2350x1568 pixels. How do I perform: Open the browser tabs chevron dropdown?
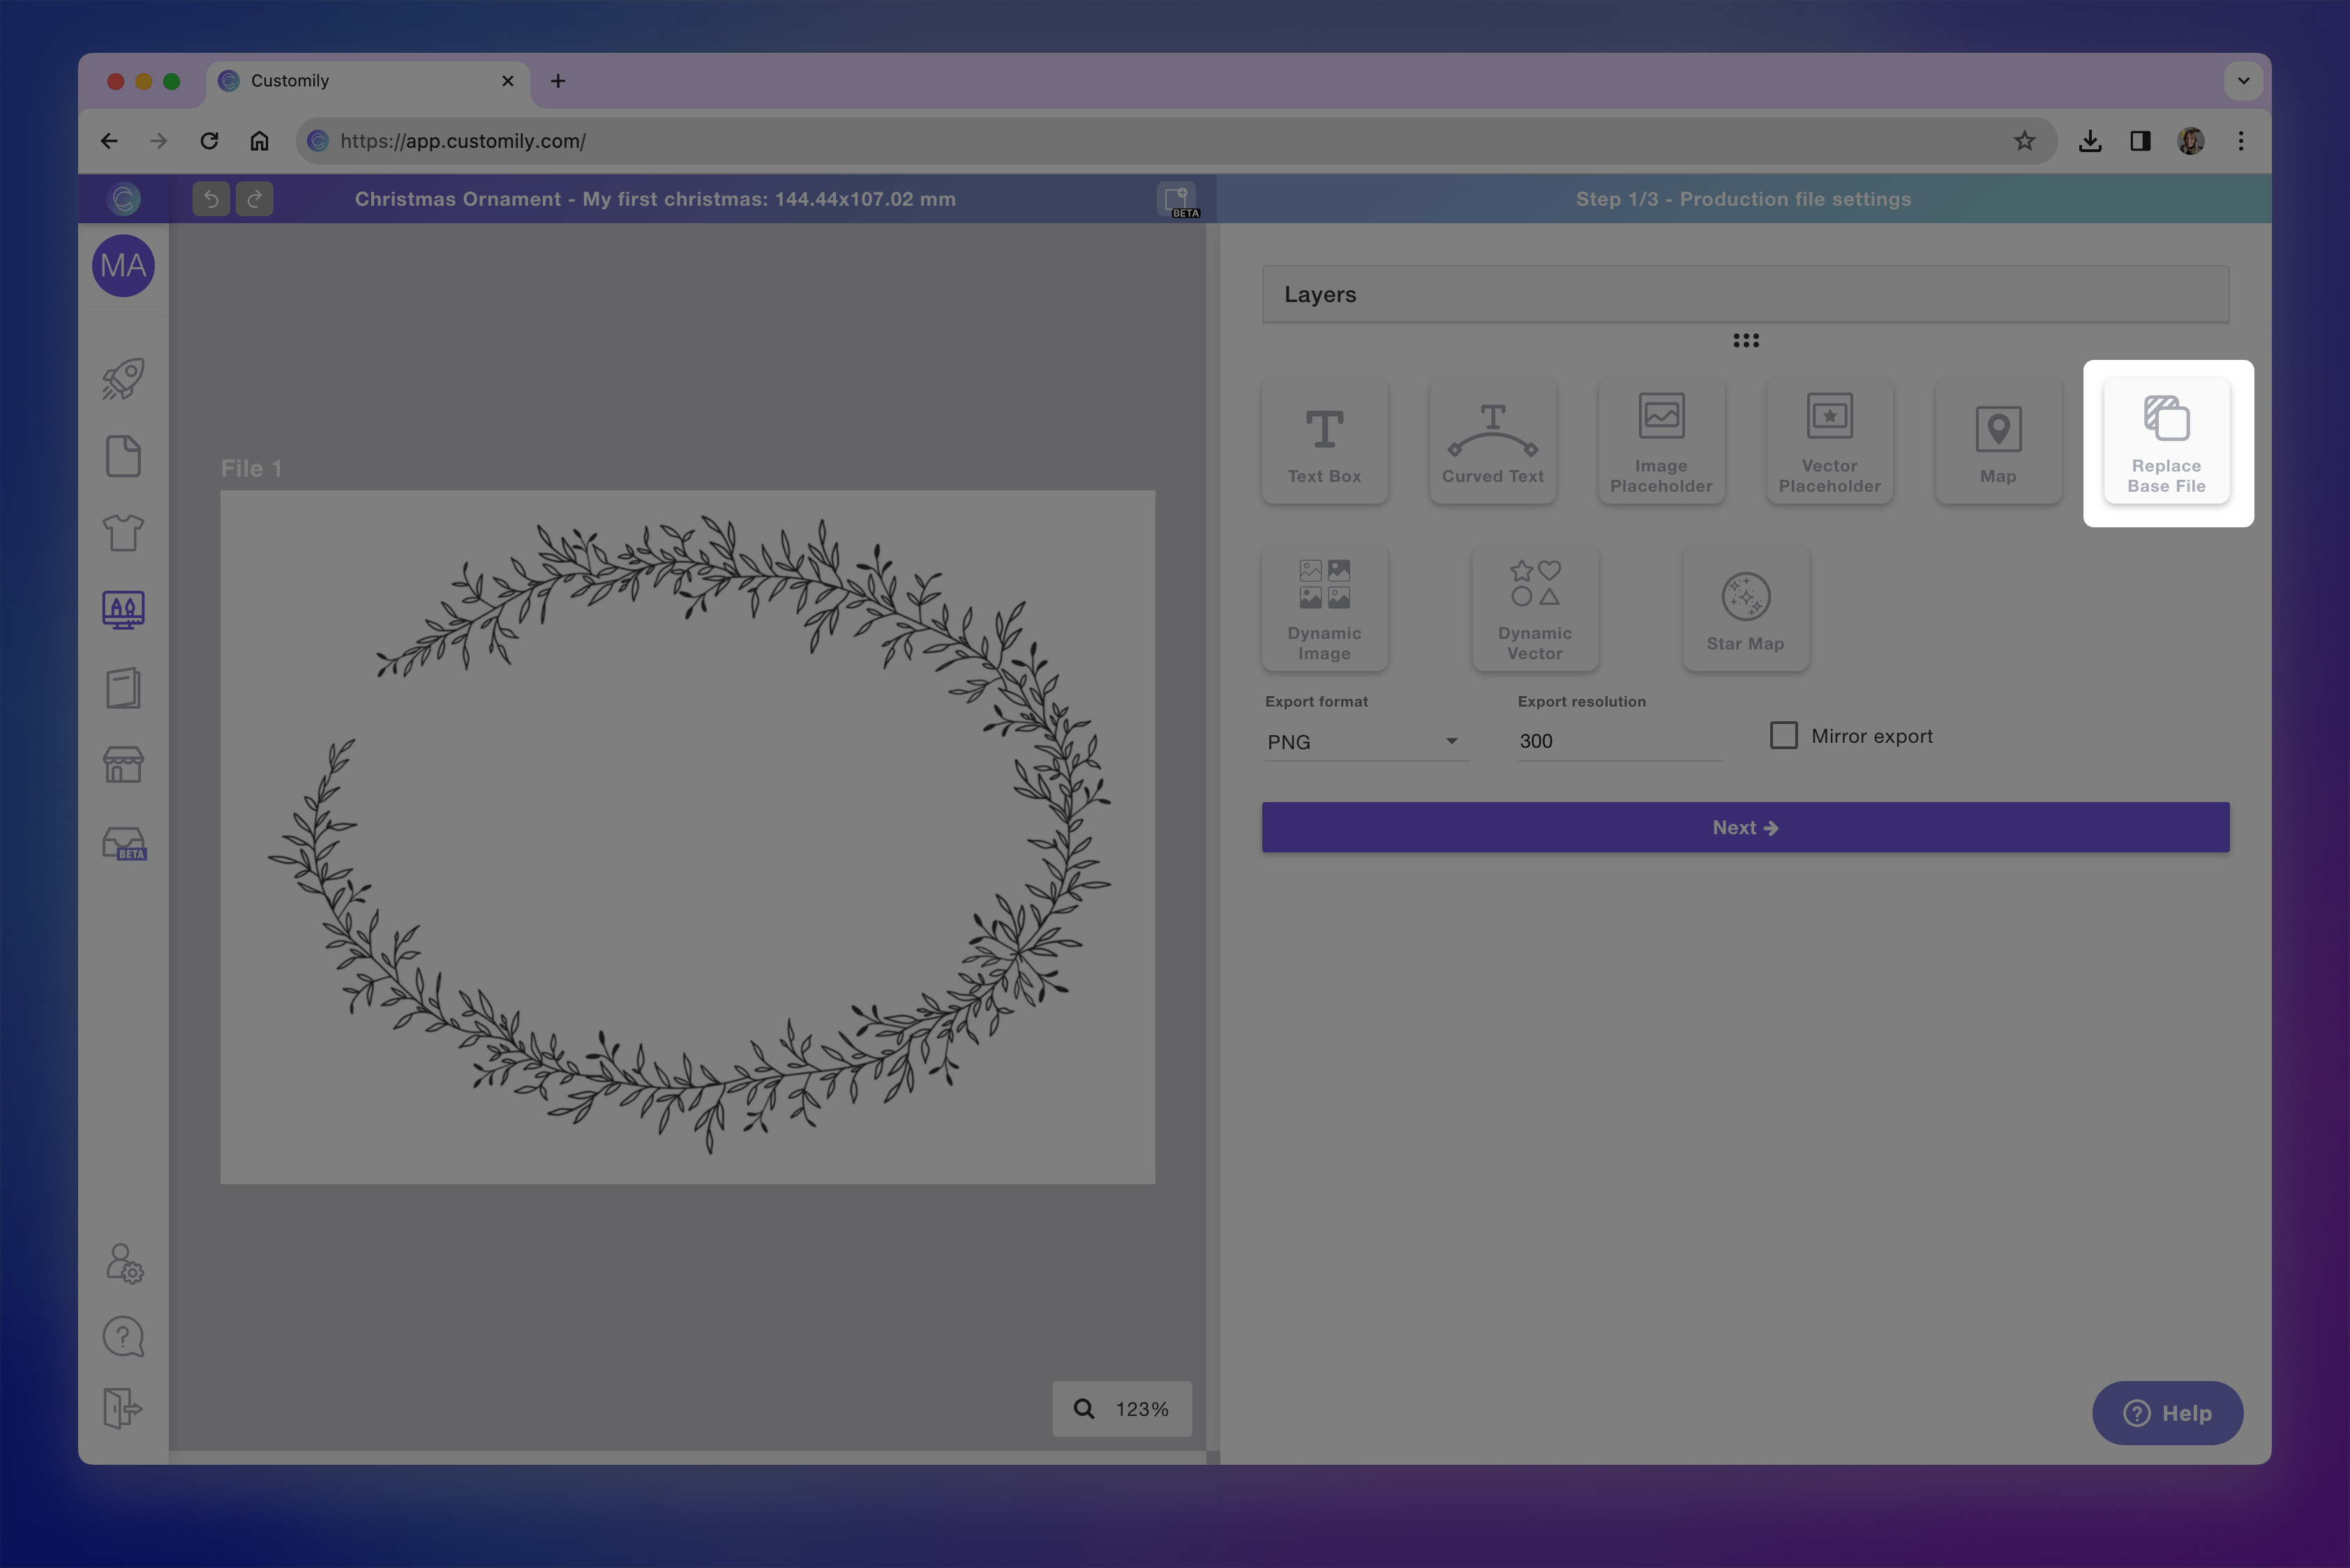coord(2243,81)
